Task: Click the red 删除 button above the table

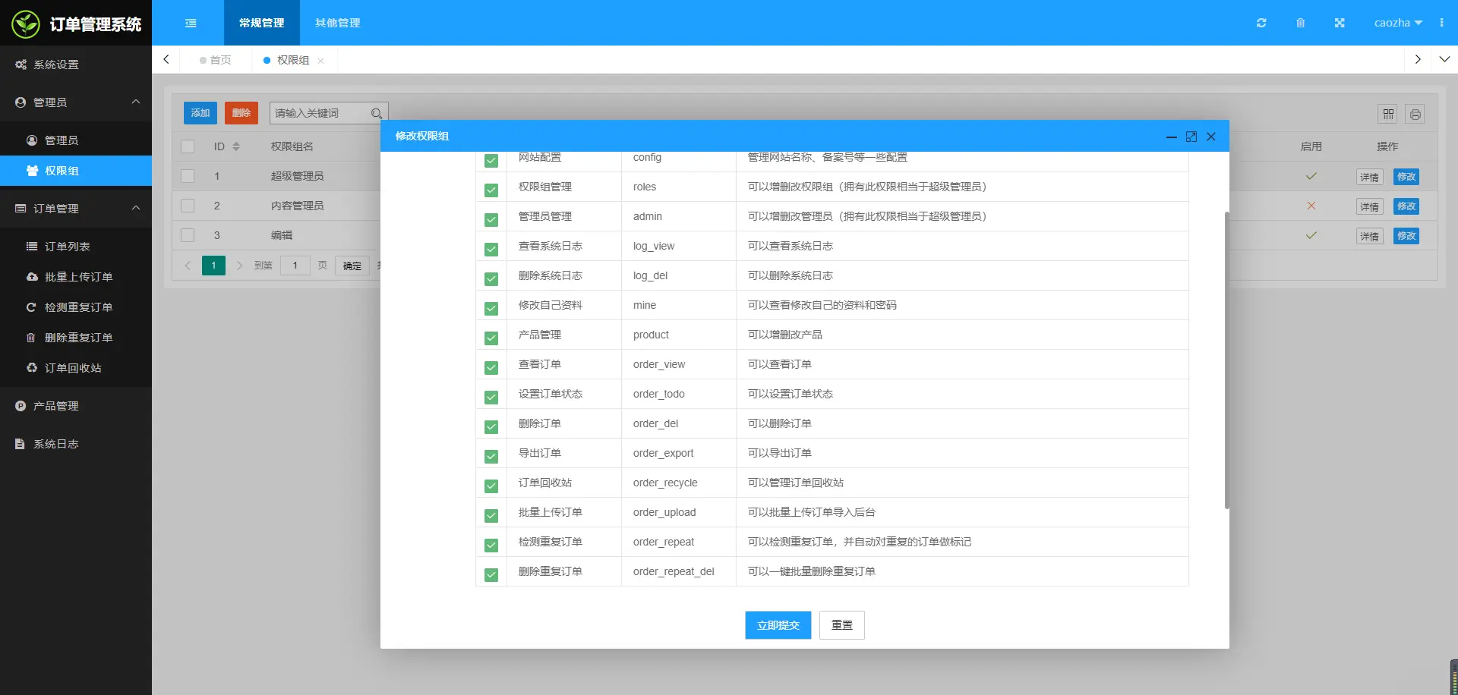Action: [x=241, y=112]
